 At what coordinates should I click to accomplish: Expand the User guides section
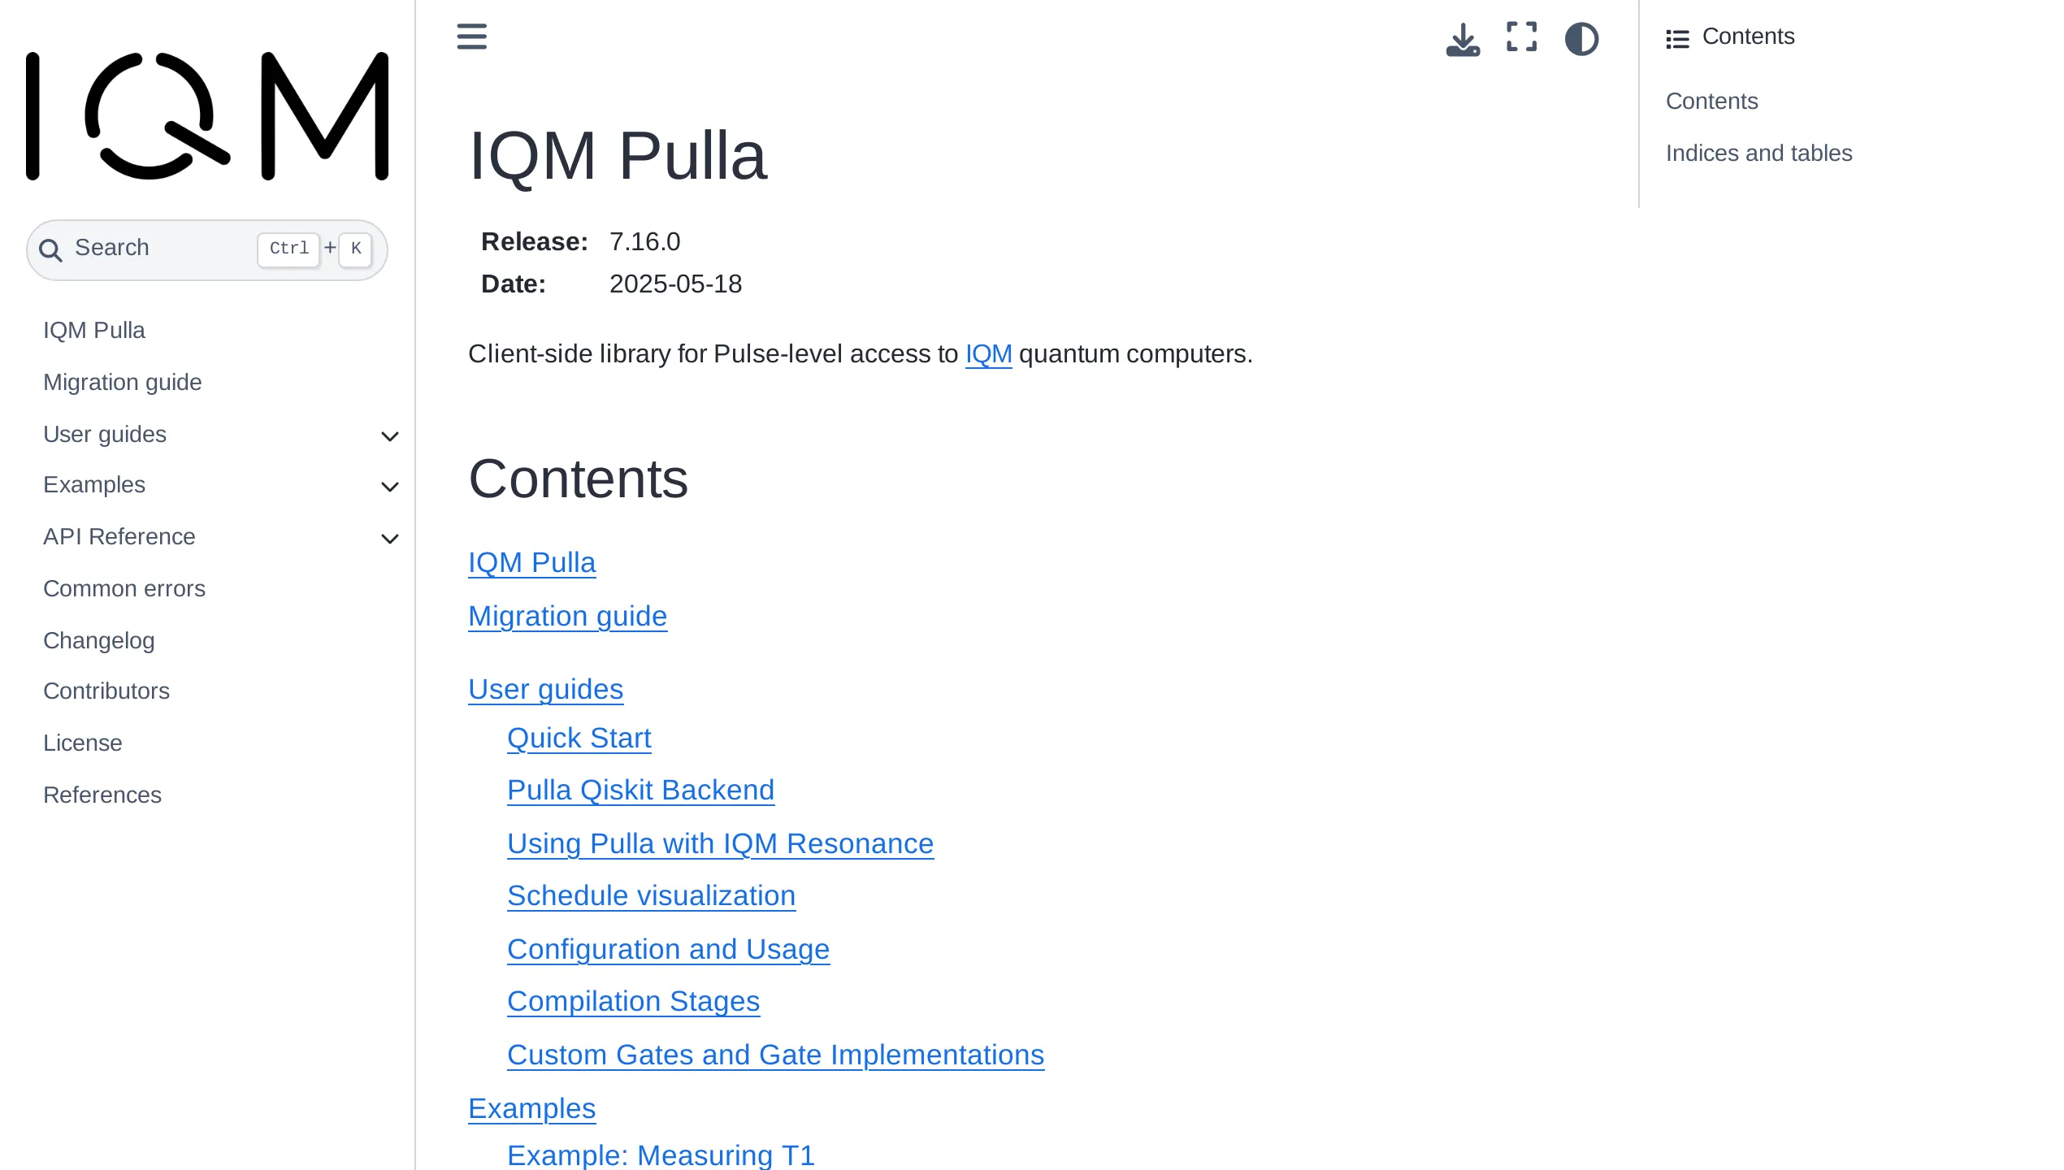(x=389, y=436)
